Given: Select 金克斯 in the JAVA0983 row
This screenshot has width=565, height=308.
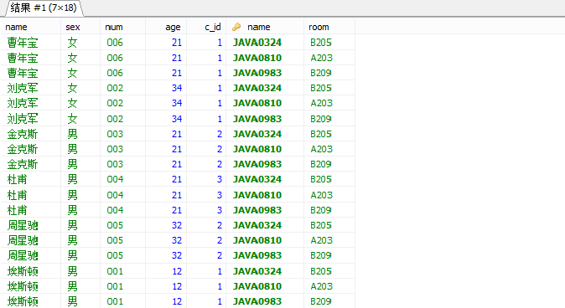Looking at the screenshot, I should pos(23,164).
